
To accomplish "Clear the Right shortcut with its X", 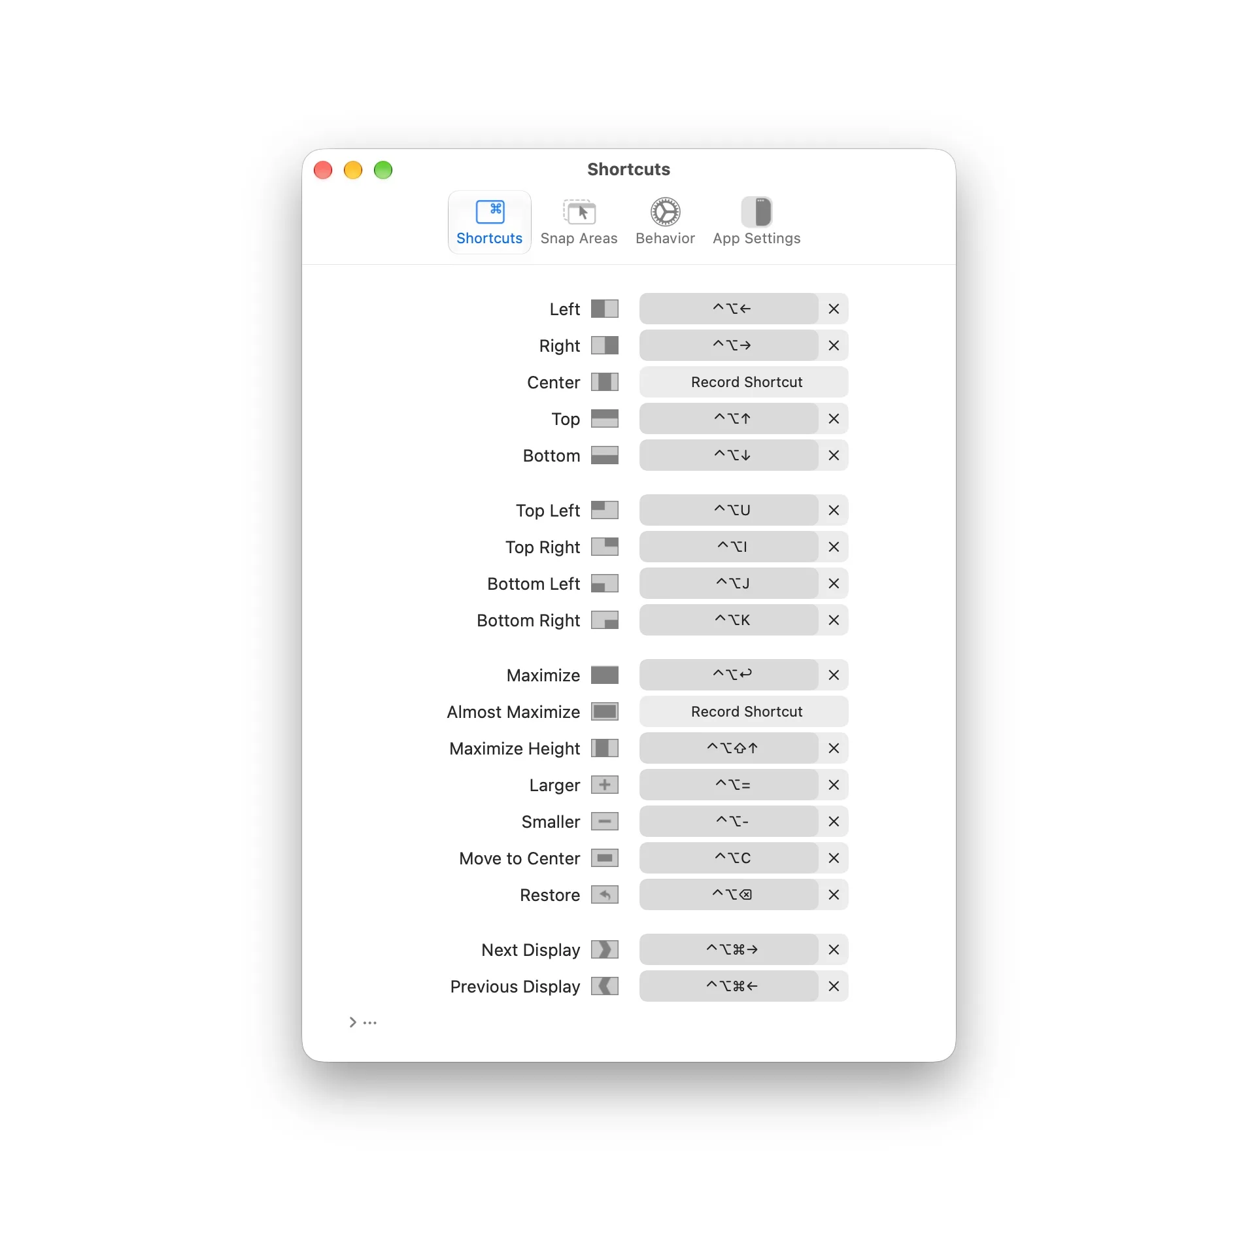I will coord(834,345).
